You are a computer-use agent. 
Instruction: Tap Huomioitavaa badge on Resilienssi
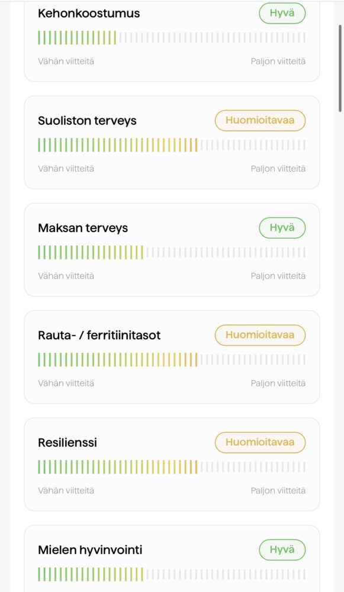tap(260, 442)
